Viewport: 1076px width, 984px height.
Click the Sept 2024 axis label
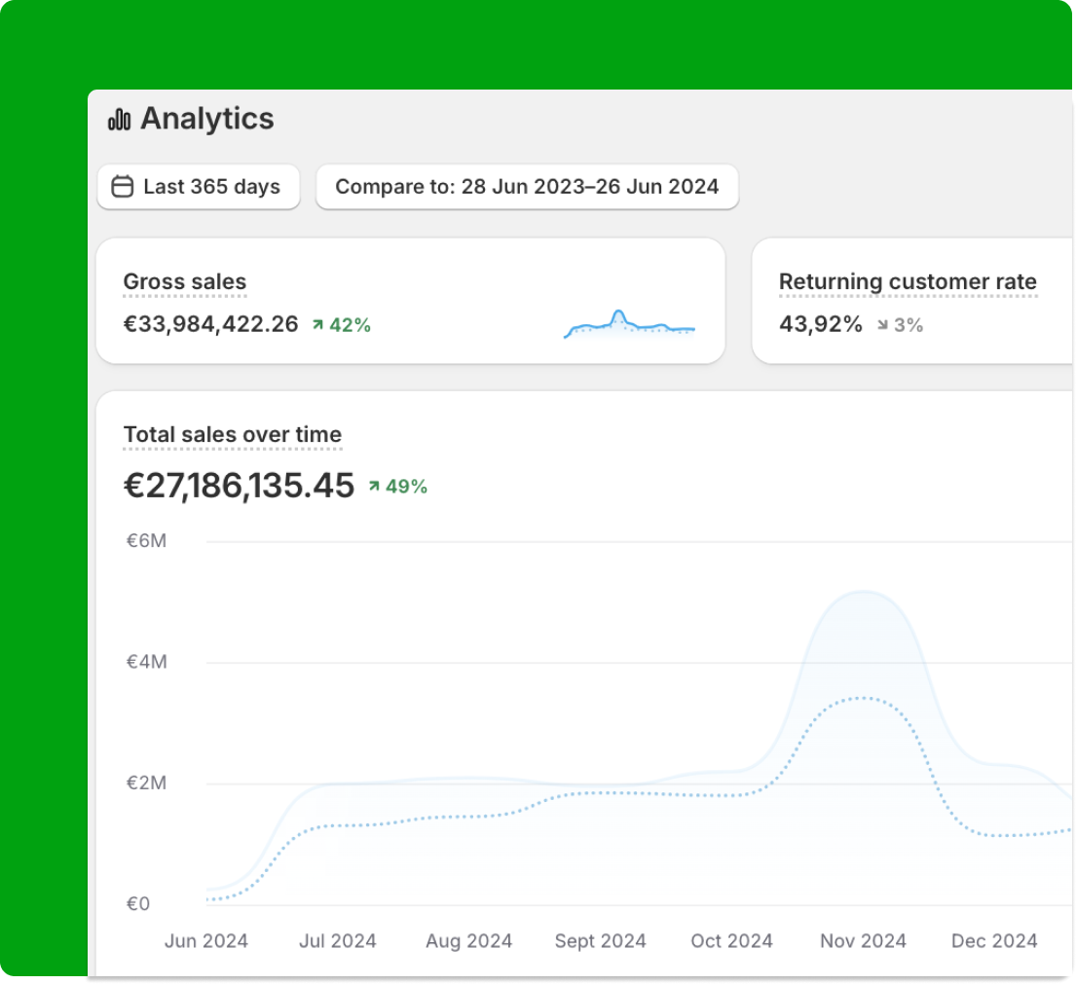601,941
